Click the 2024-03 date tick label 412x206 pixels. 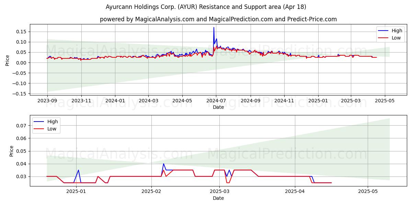(148, 101)
